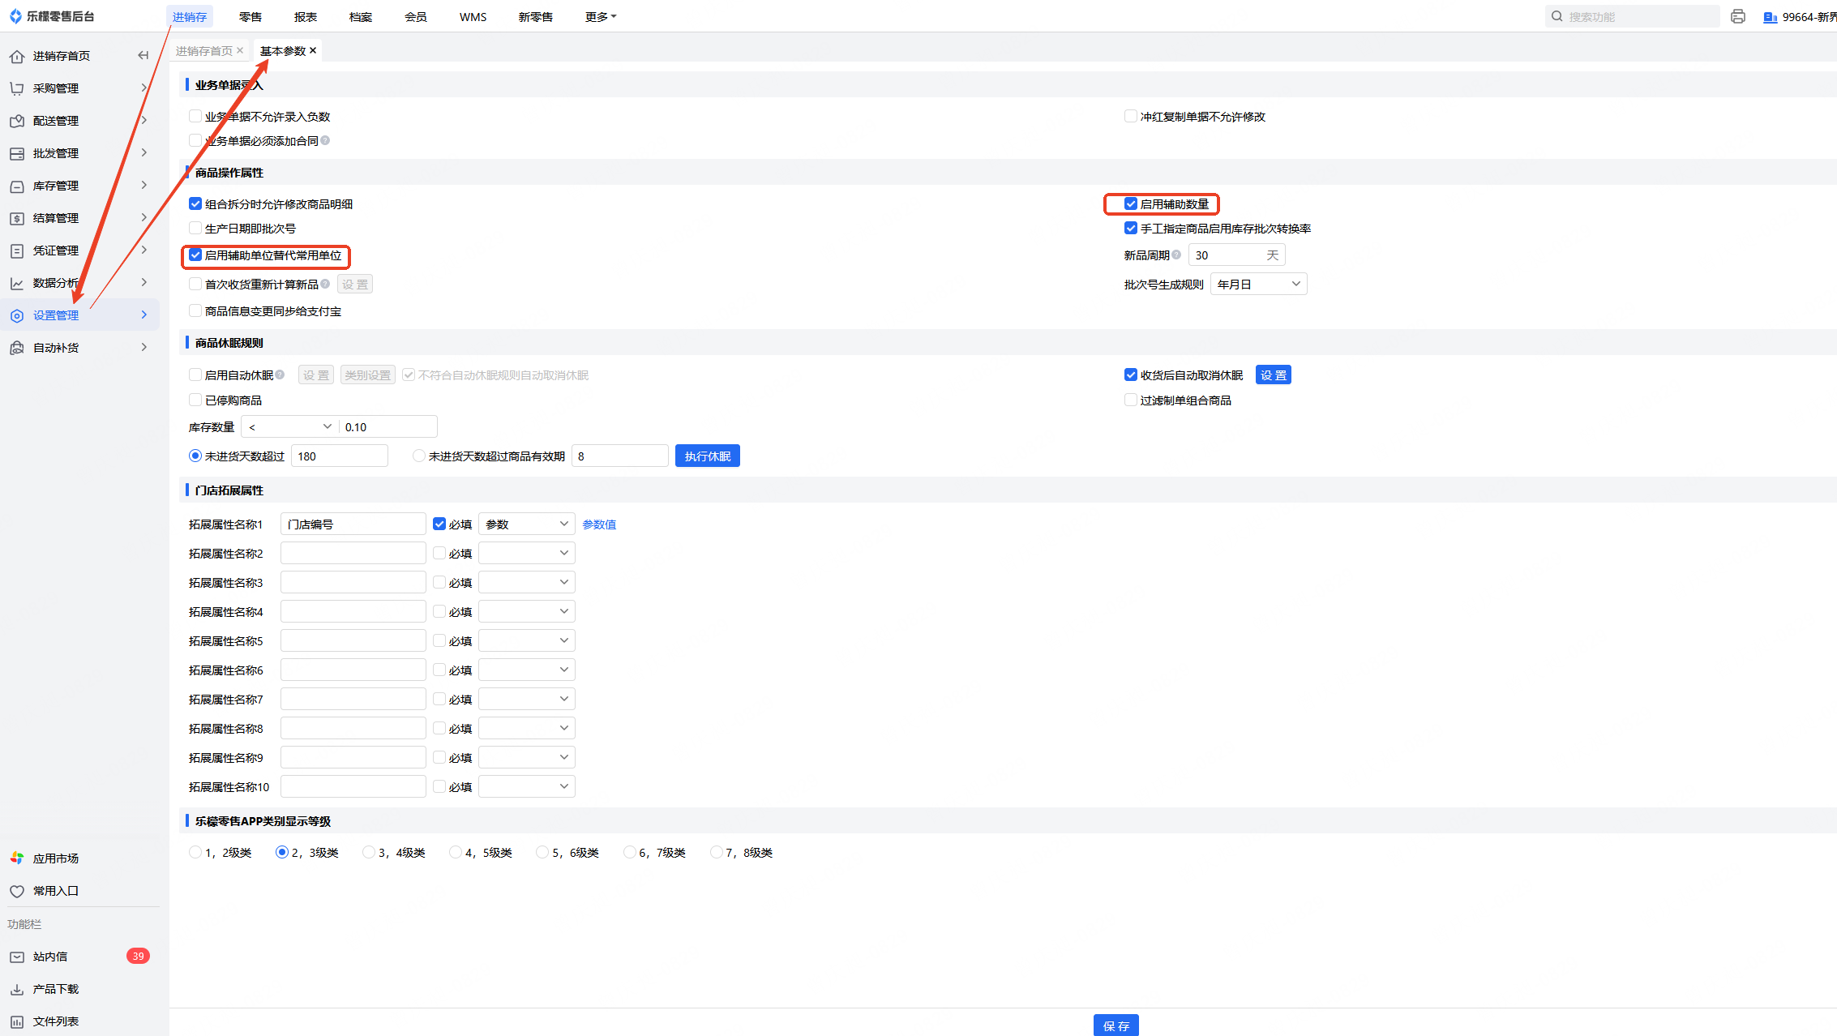The width and height of the screenshot is (1837, 1036).
Task: Click the 参数值 link
Action: 599,524
